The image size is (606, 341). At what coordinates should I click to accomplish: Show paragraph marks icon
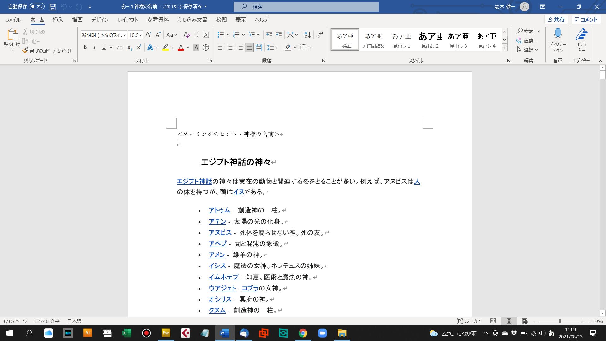click(319, 35)
